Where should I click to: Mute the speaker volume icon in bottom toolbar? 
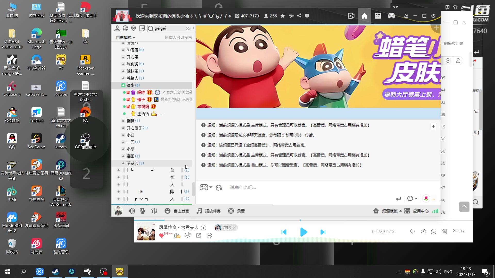[132, 211]
